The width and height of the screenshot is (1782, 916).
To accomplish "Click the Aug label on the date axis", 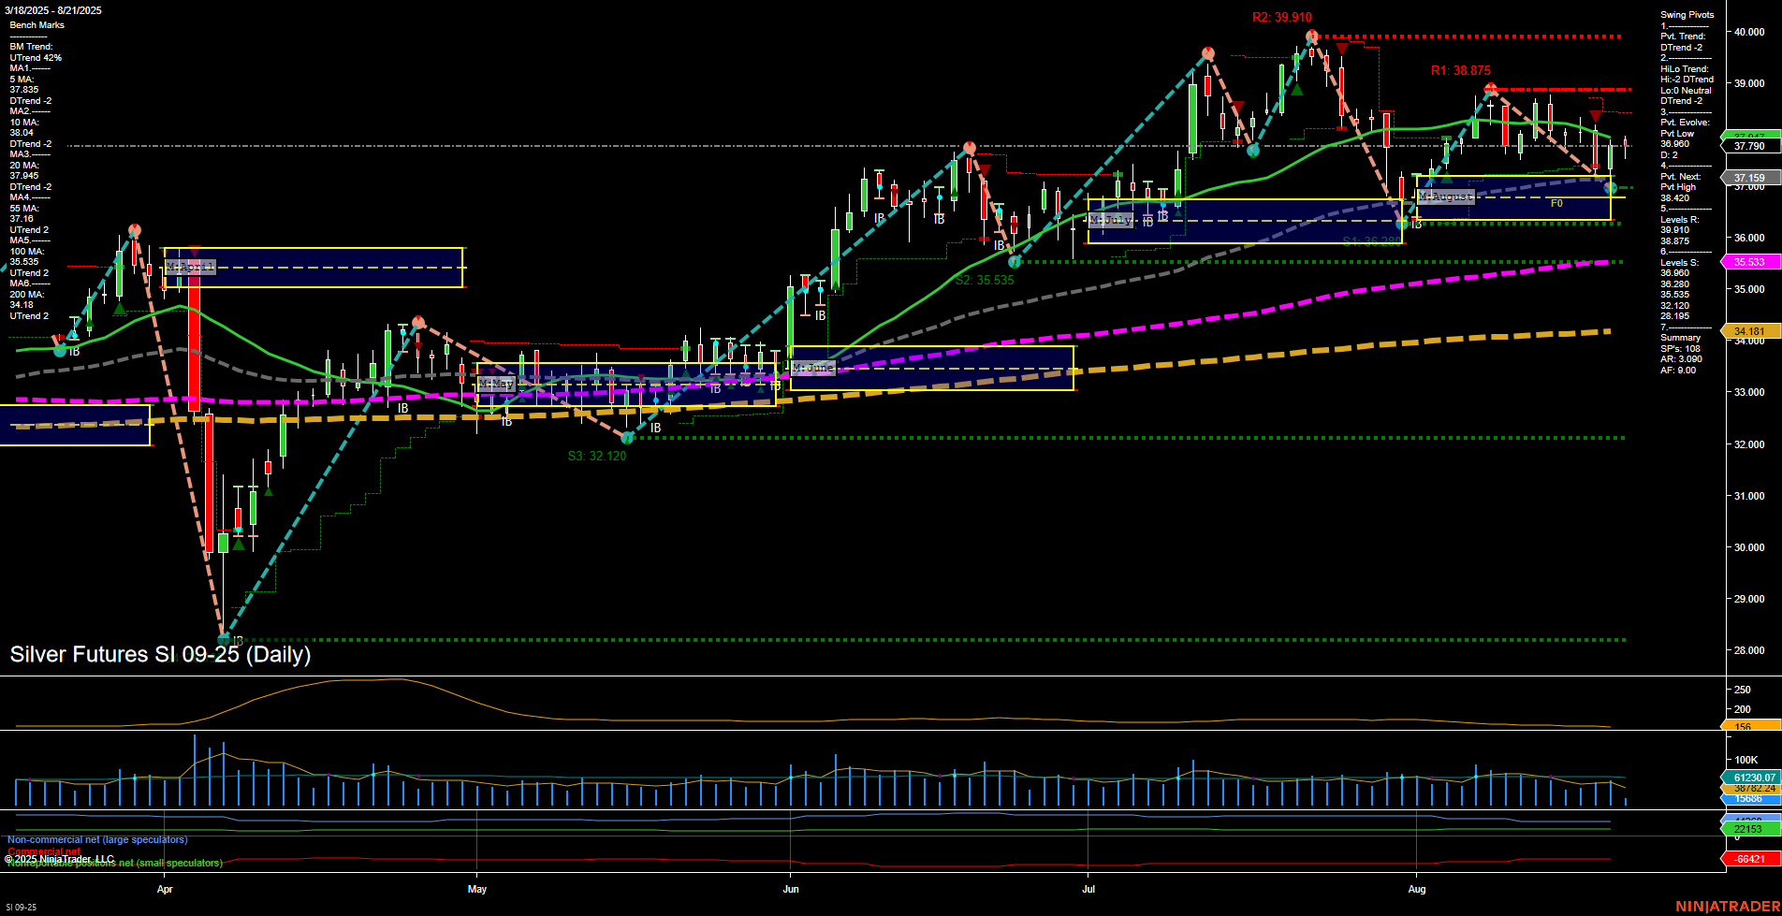I will [x=1418, y=890].
